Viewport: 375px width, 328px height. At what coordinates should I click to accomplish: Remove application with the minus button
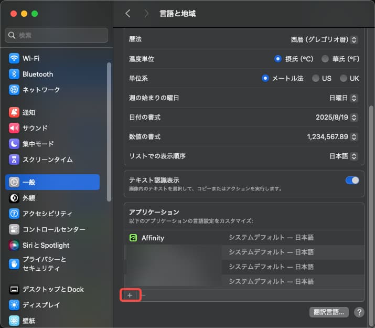(x=144, y=295)
